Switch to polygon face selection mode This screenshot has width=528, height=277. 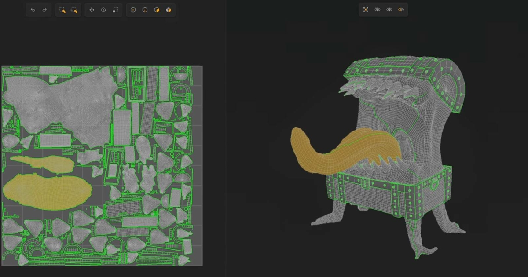coord(156,10)
